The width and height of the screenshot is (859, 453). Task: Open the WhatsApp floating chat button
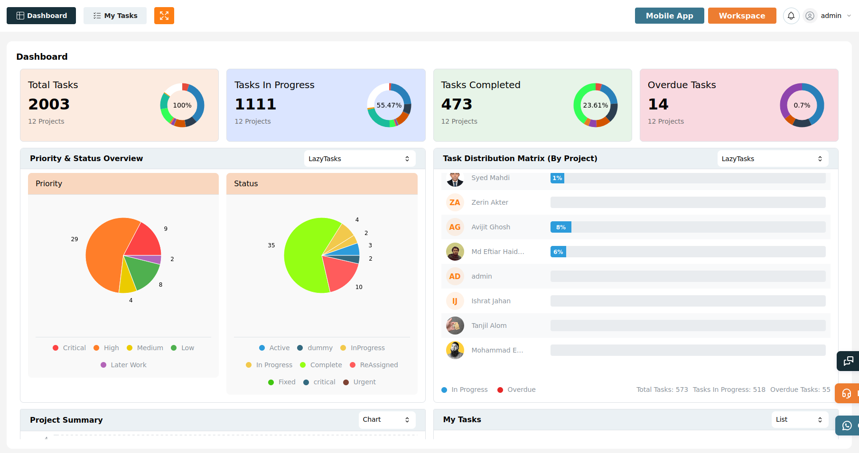[x=847, y=426]
